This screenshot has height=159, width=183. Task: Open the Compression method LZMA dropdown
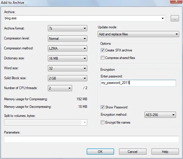click(67, 49)
